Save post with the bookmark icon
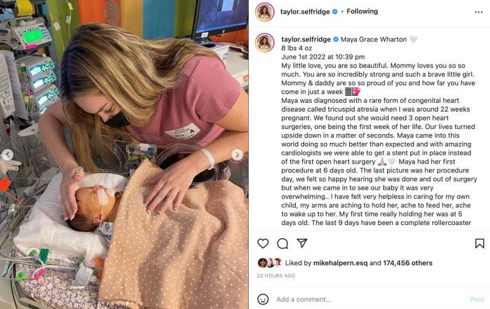490x309 pixels. coord(479,244)
